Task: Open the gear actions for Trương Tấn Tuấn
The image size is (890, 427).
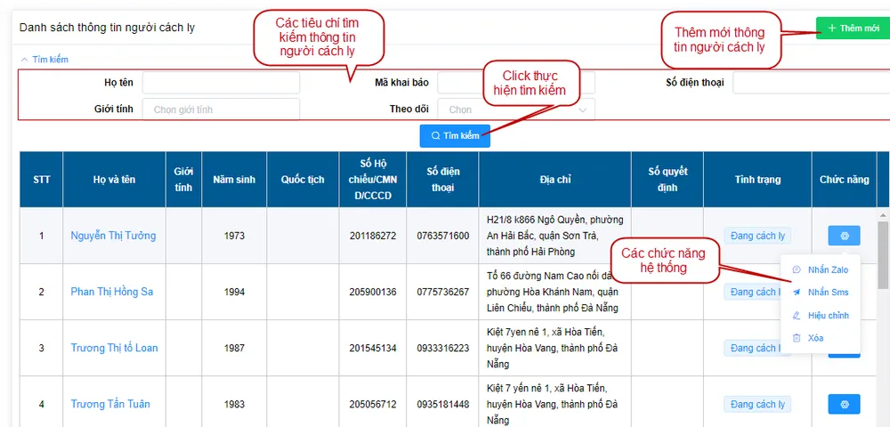Action: 844,404
